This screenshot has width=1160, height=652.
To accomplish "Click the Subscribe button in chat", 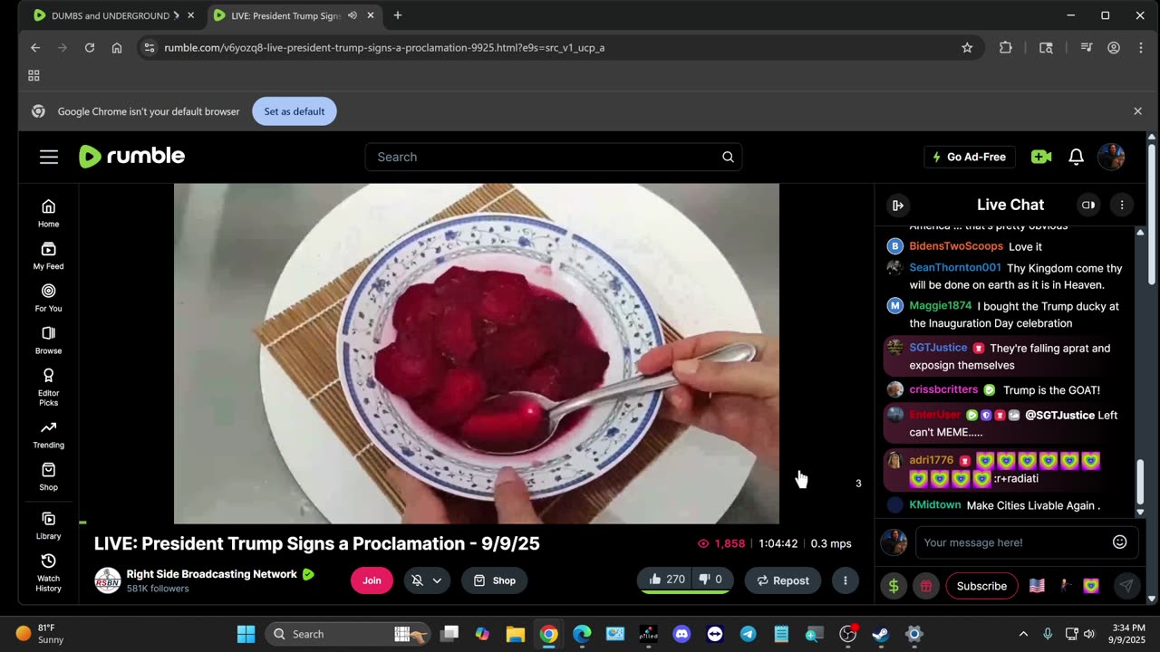I will [x=981, y=586].
